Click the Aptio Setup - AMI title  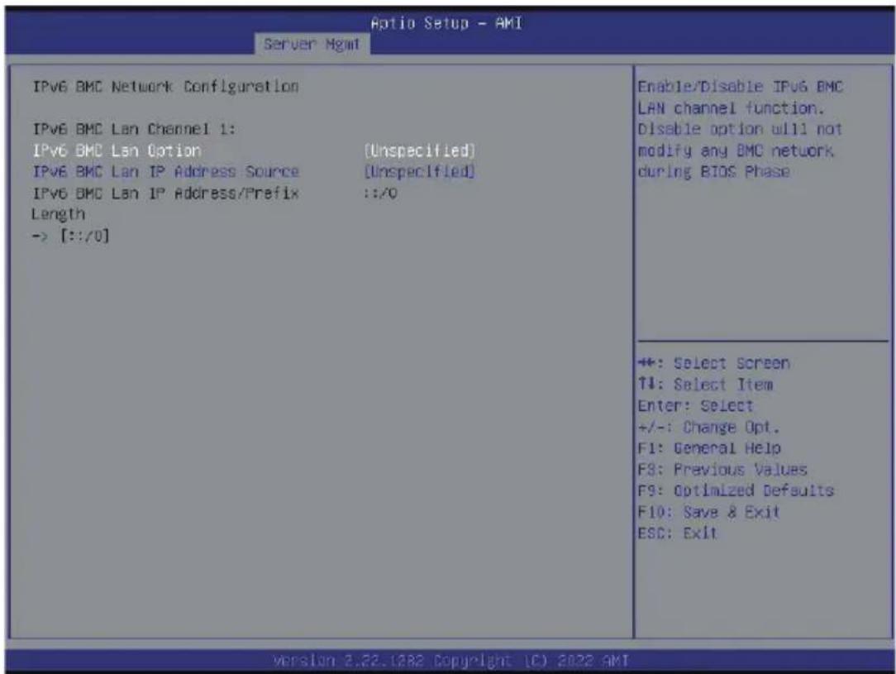446,23
